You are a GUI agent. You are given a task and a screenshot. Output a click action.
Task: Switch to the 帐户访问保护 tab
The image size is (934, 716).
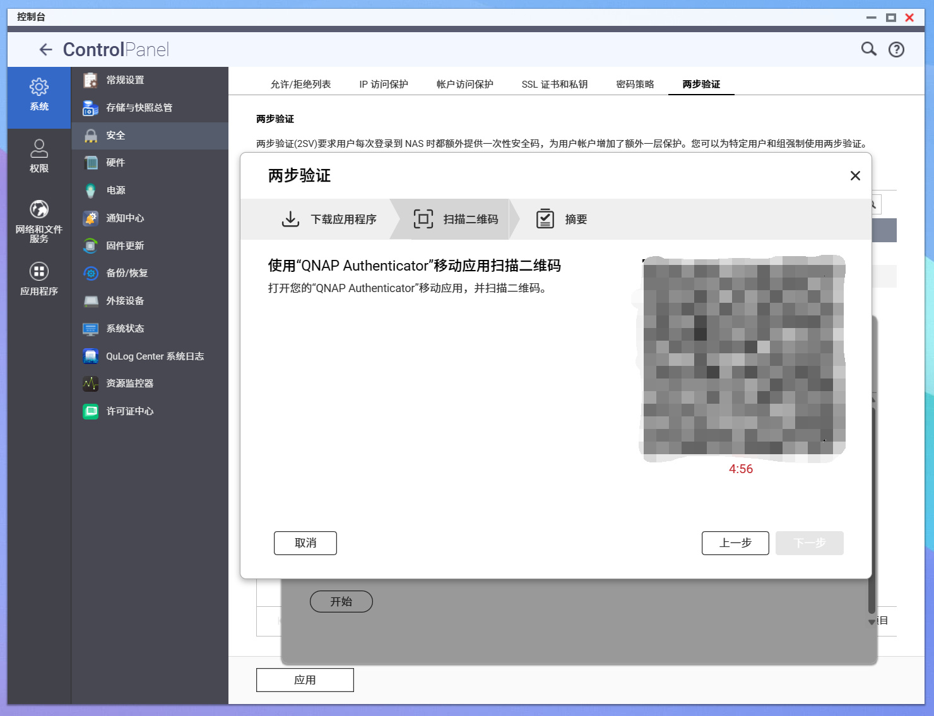(x=465, y=84)
